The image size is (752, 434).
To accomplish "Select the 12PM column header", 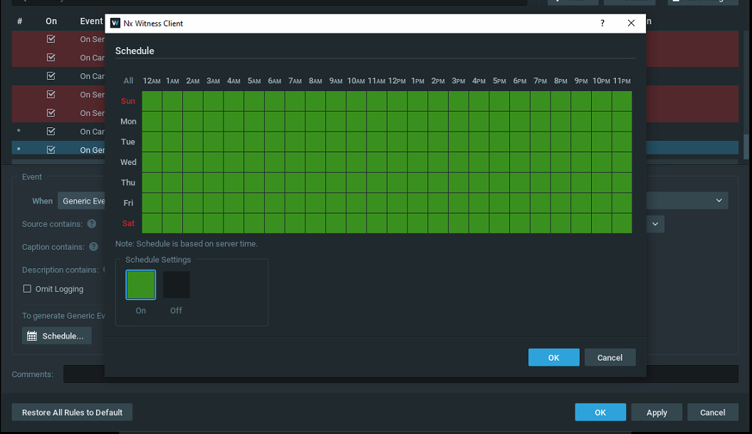I will point(397,81).
